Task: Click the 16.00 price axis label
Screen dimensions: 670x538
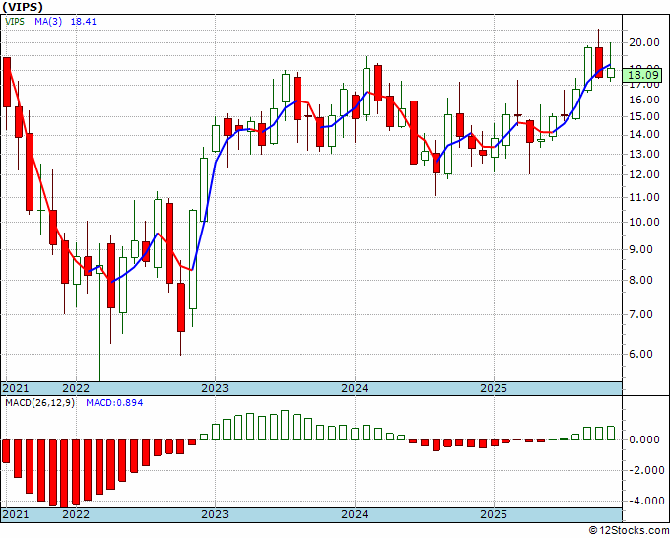Action: [x=644, y=100]
